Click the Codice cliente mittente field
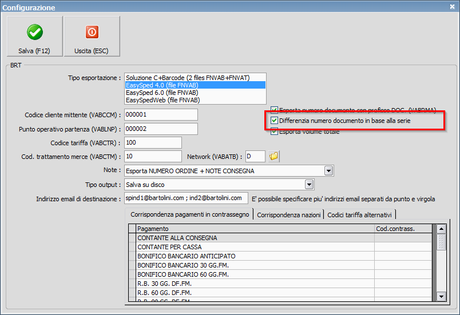Screen dimensions: 460x315 click(161, 114)
